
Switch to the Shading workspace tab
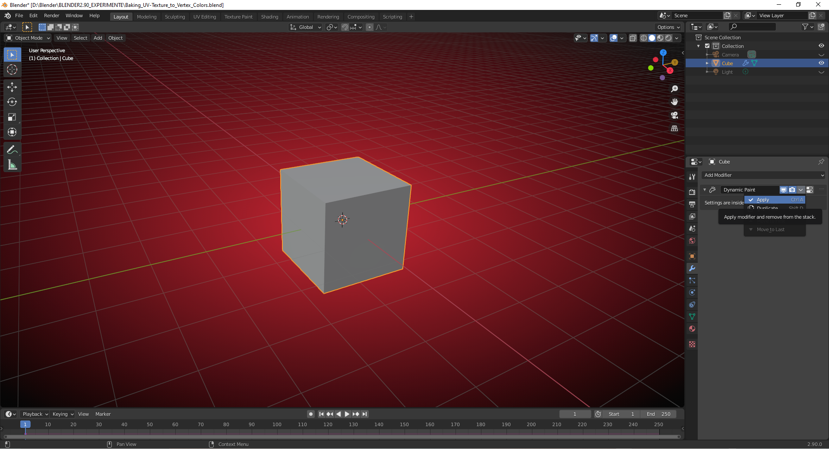(x=269, y=16)
